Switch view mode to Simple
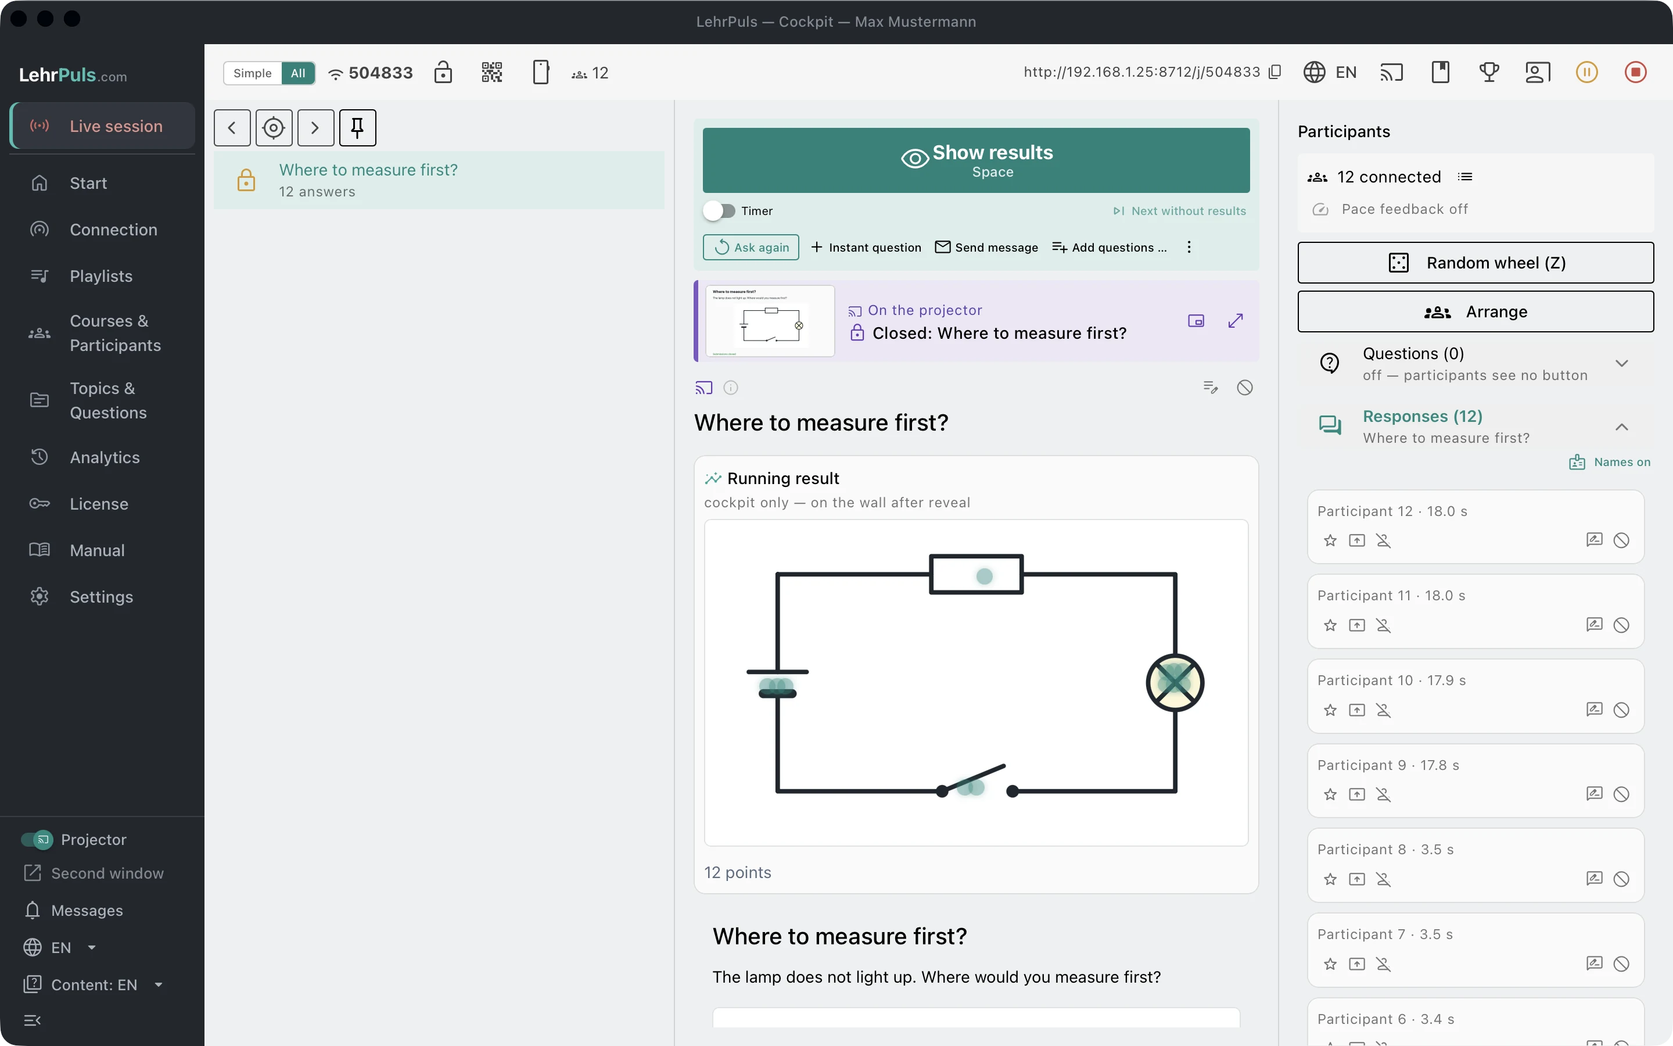Screen dimensions: 1673x1046 click(252, 73)
